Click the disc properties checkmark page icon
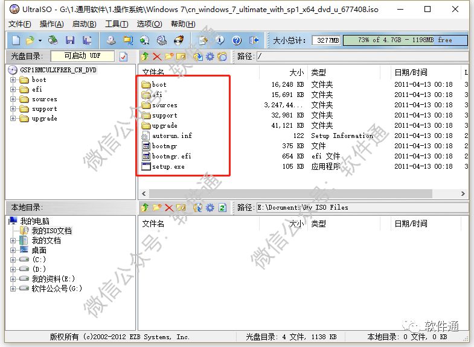The image size is (474, 347). [124, 57]
